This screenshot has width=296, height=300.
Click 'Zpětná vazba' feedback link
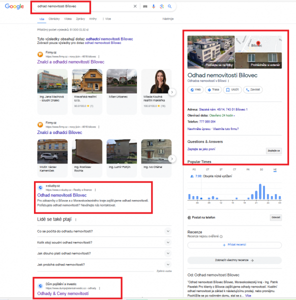[164, 271]
